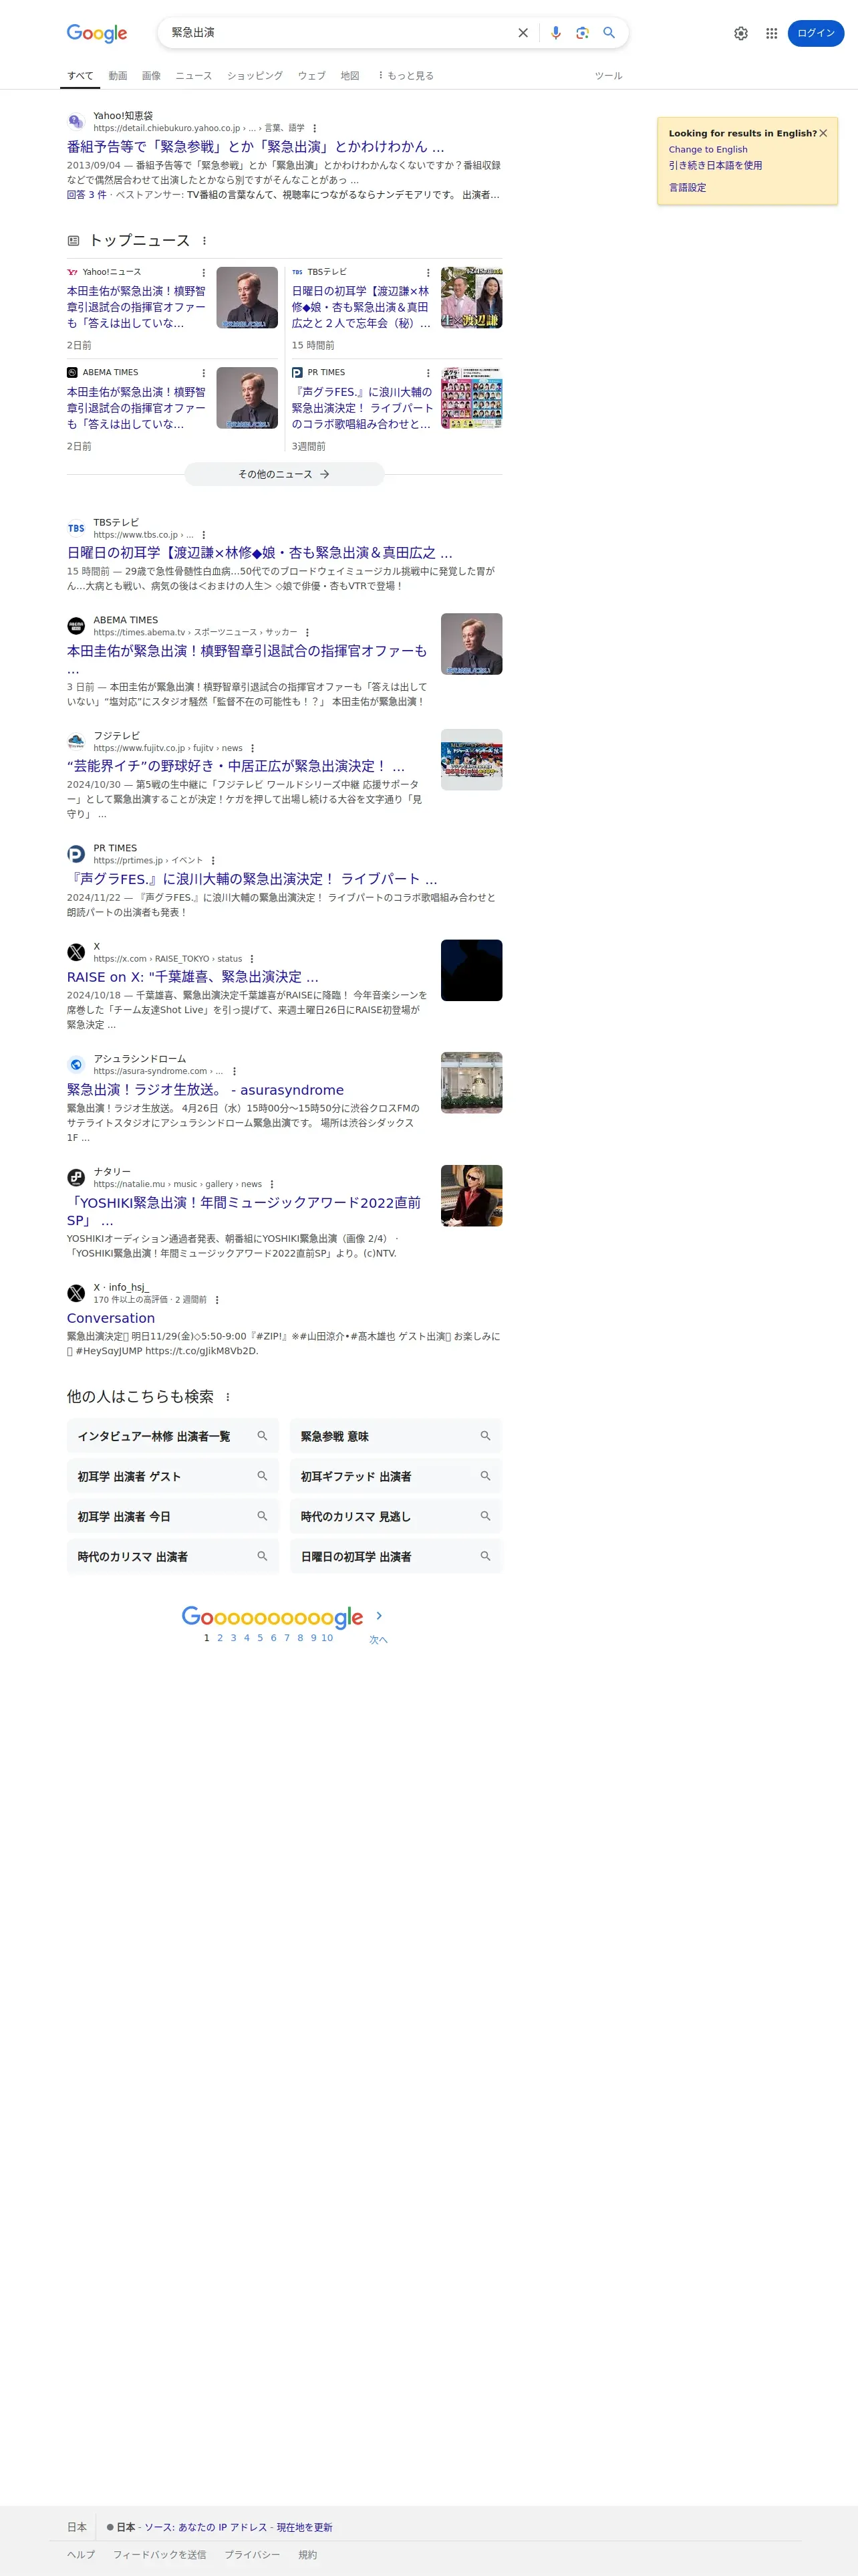Viewport: 858px width, 2576px height.
Task: Search suggestion 初耳学 出演者 ゲスト
Action: 173,1476
